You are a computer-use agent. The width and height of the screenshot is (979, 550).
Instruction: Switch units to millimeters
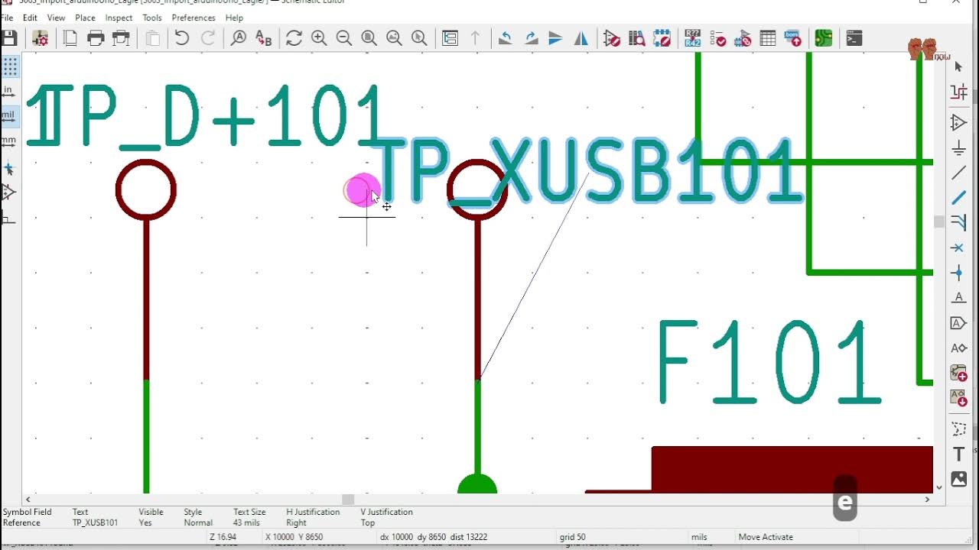(x=9, y=143)
